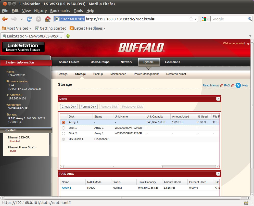The image size is (254, 206).
Task: Click the Disks table horizontal scrollbar
Action: coord(113,166)
